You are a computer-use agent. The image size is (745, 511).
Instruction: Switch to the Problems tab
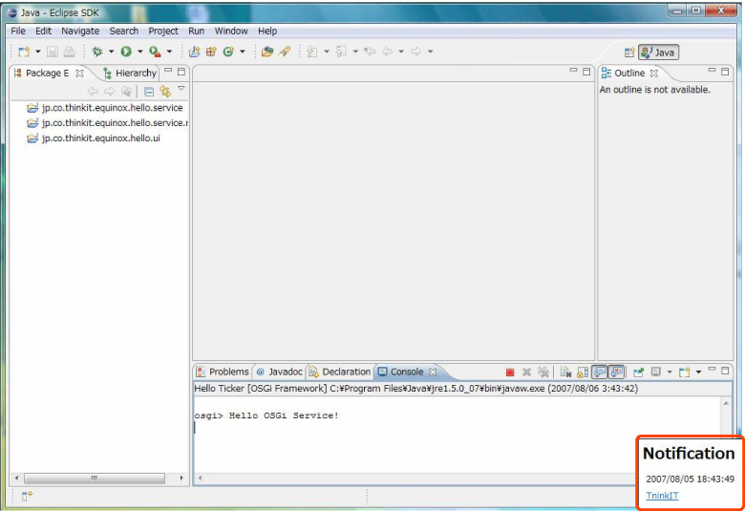[223, 372]
